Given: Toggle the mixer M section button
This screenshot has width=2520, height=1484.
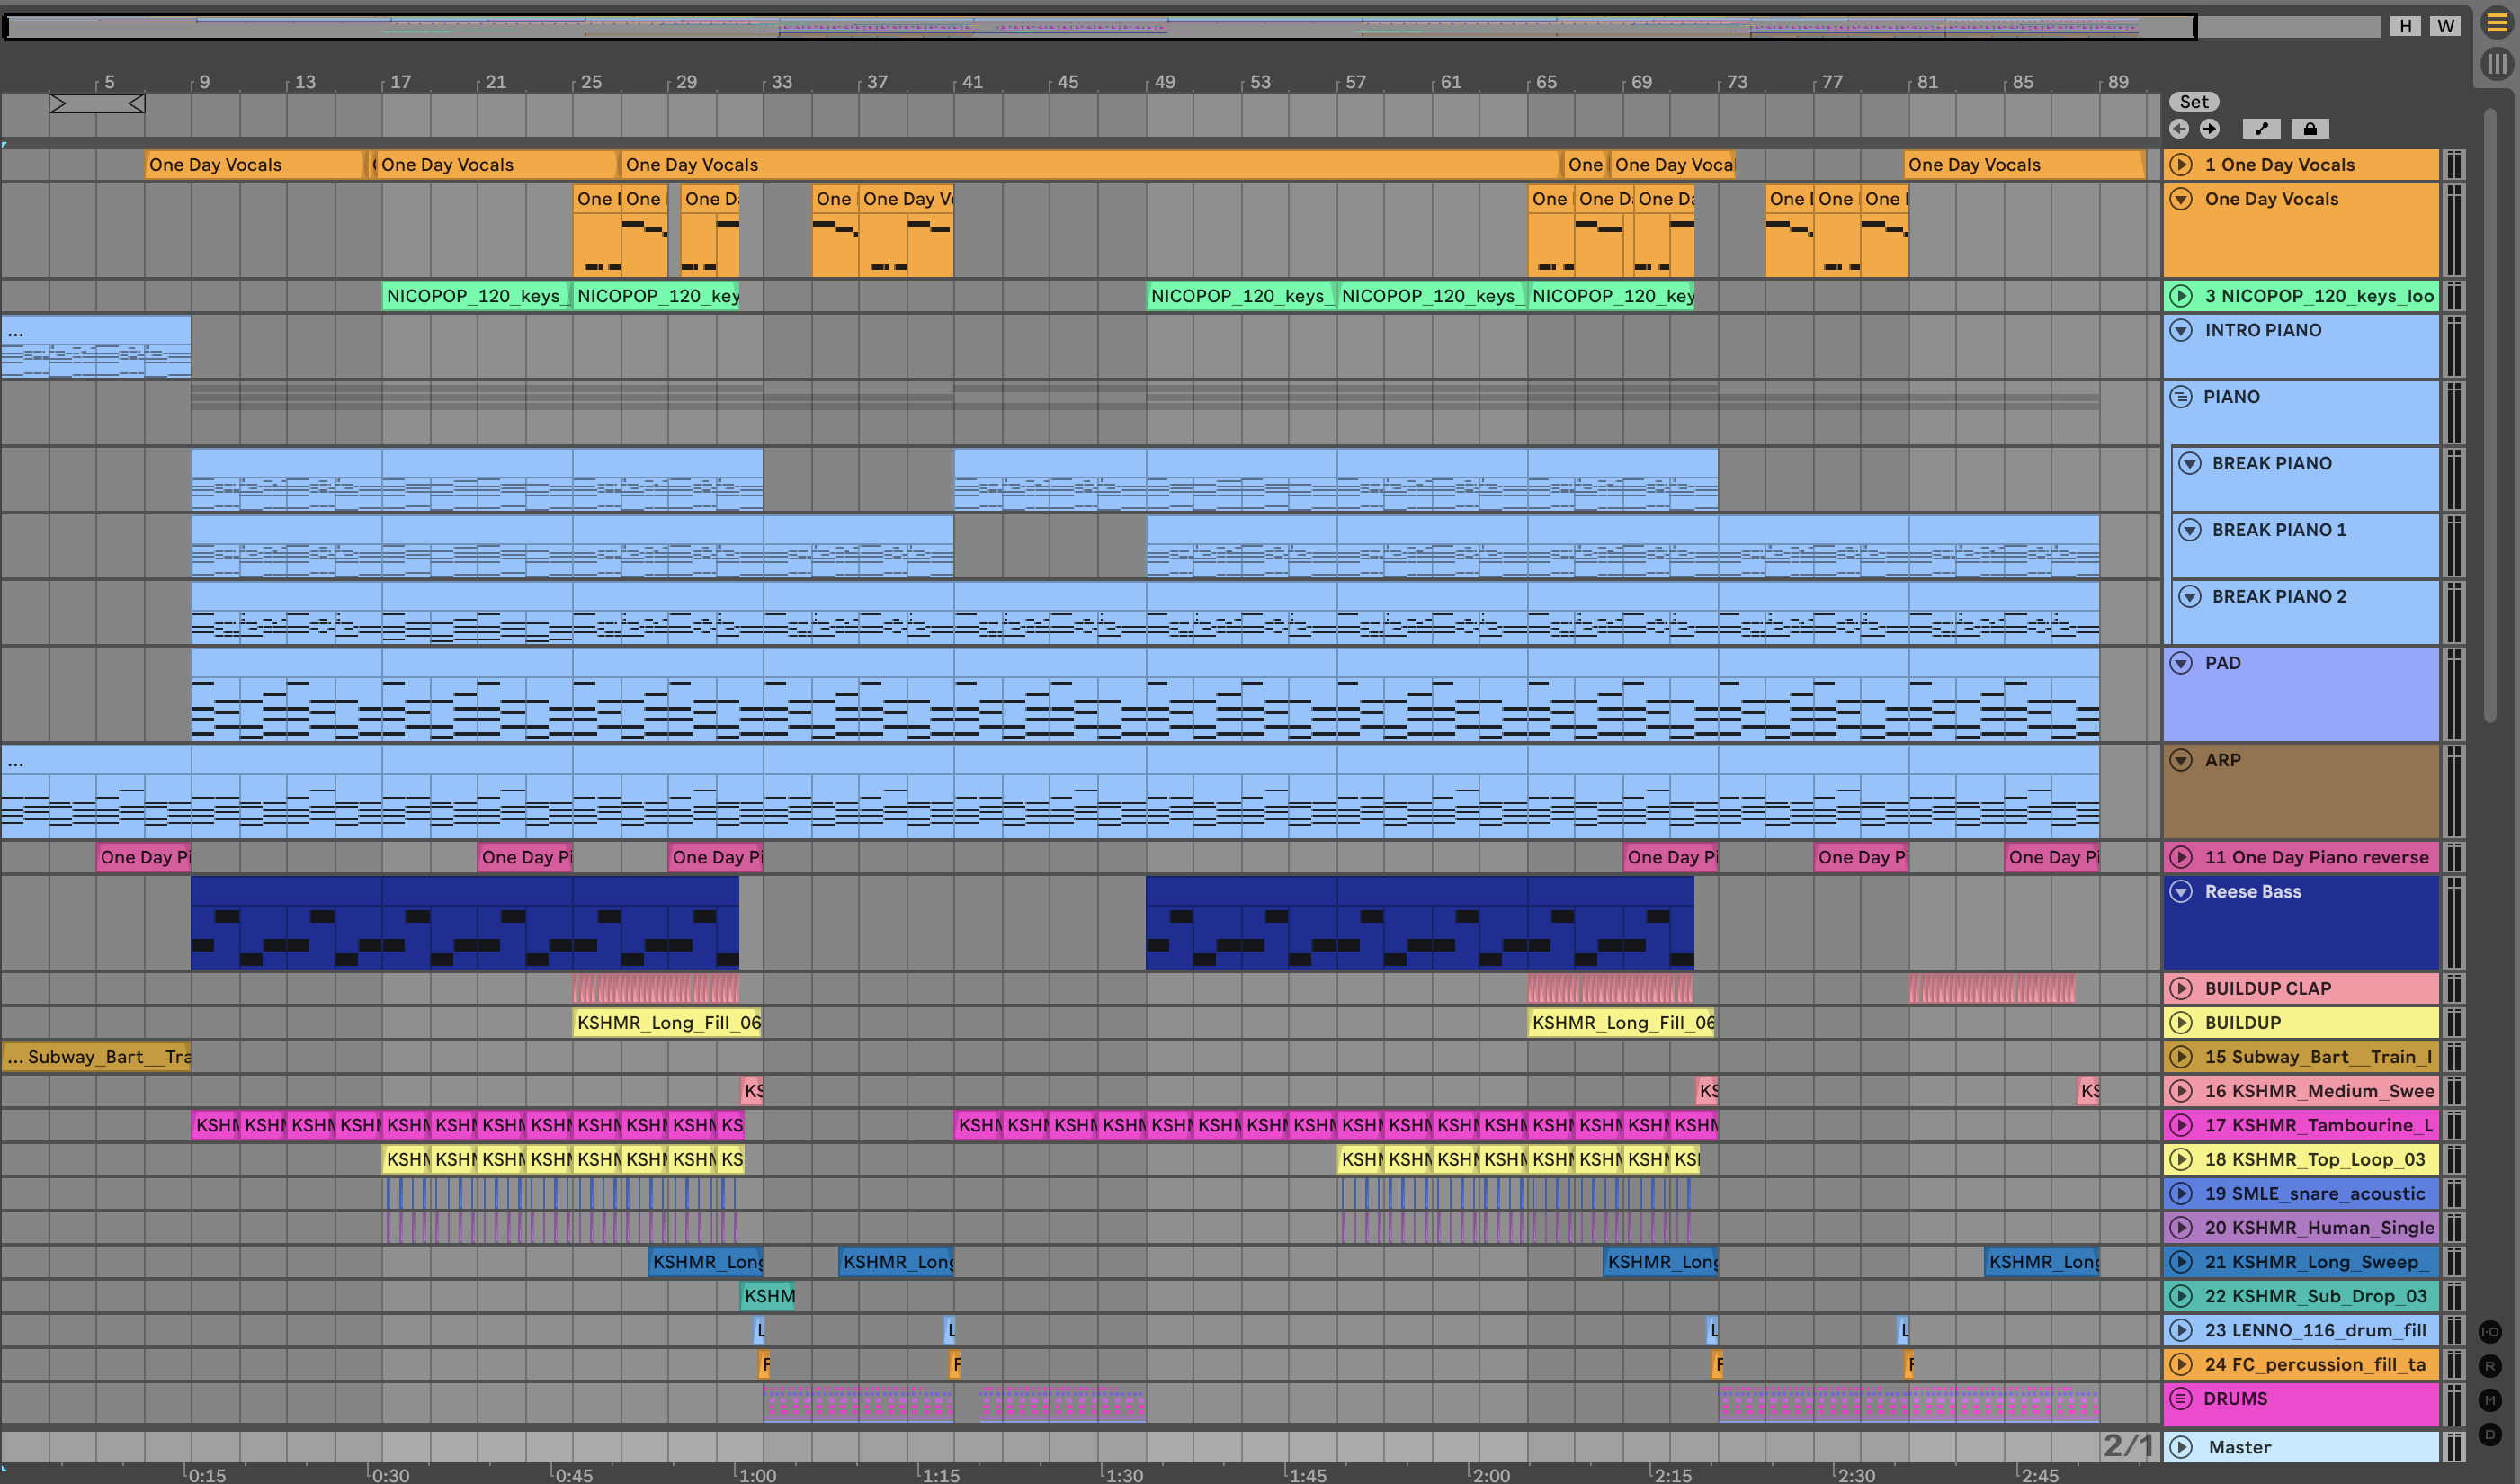Looking at the screenshot, I should (x=2490, y=1400).
